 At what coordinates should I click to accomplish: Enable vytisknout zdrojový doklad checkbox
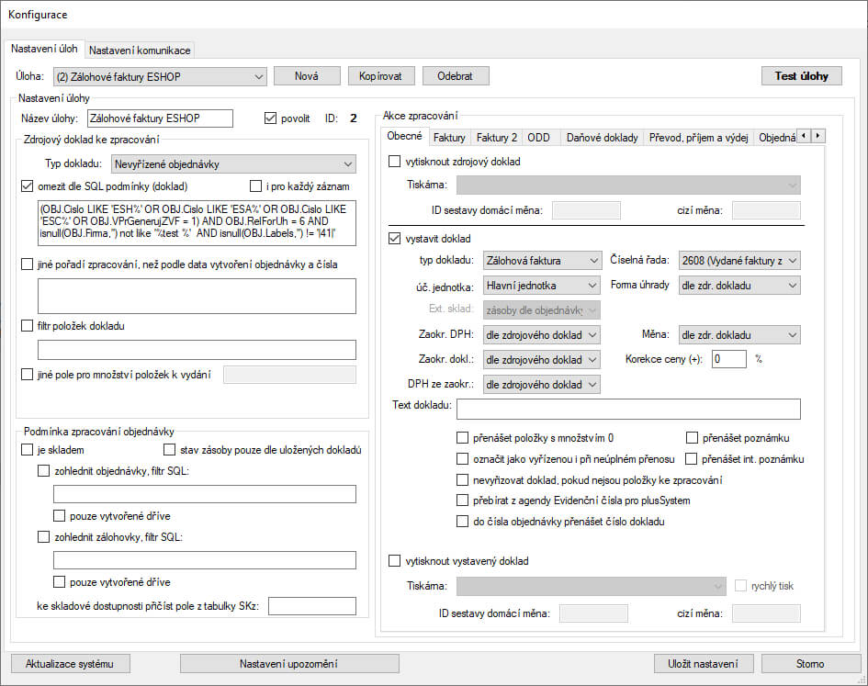pos(395,162)
